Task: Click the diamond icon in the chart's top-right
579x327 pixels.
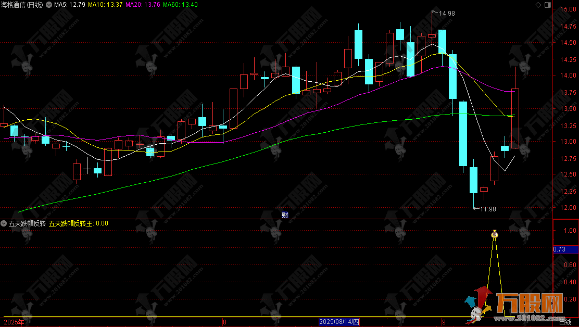Action: [538, 5]
